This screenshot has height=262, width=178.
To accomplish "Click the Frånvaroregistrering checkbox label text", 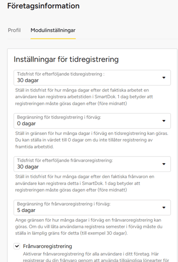I will [48, 246].
